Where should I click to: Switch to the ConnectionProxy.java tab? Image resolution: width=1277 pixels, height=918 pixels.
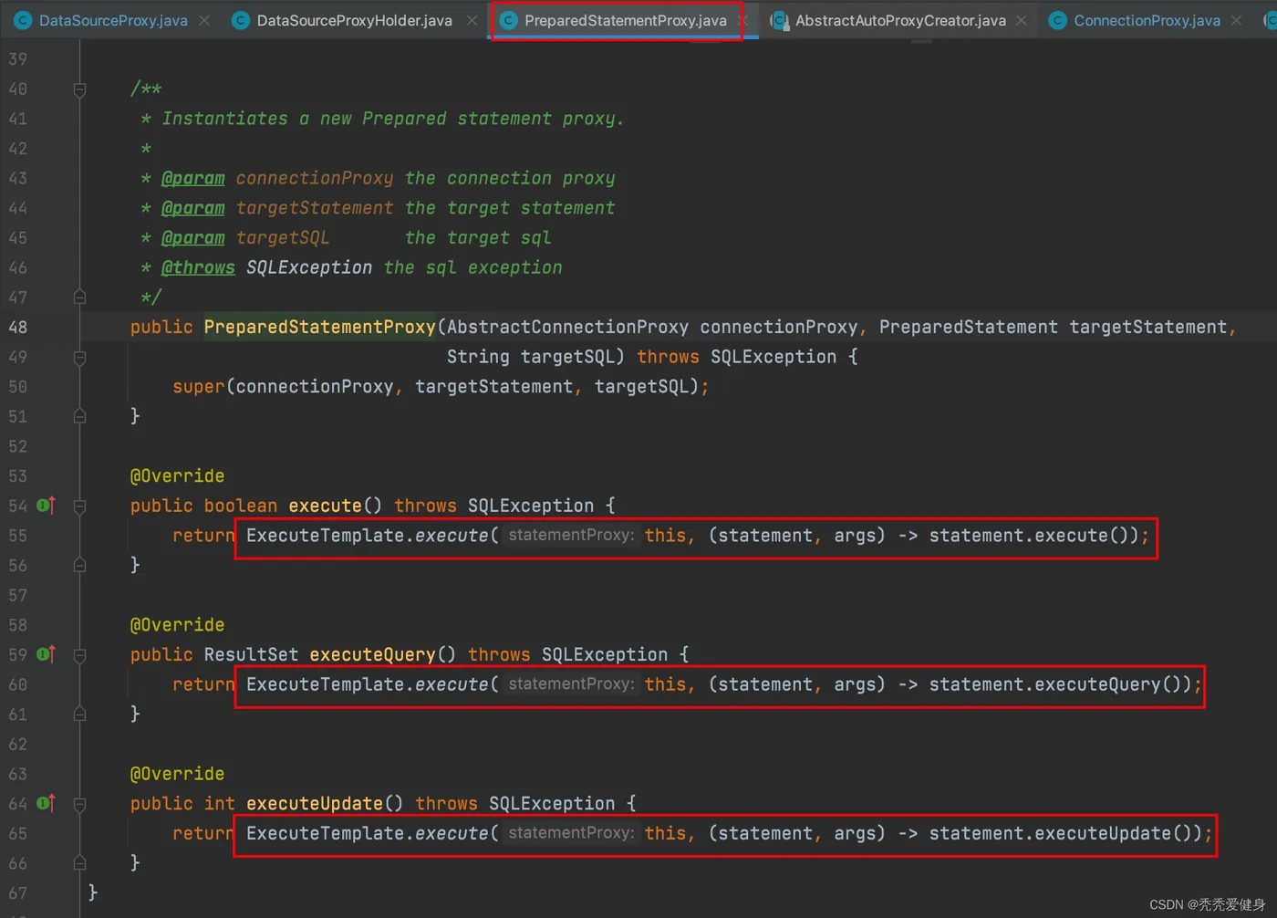coord(1147,20)
